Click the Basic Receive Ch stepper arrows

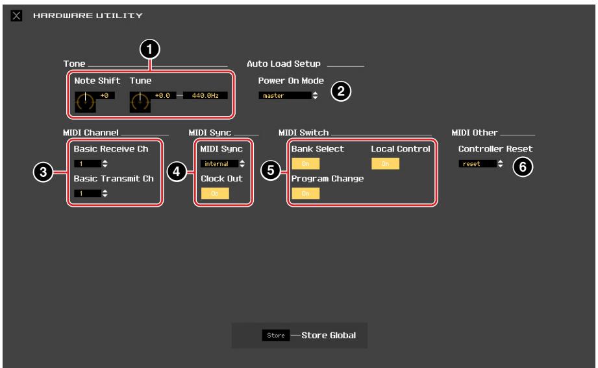105,164
